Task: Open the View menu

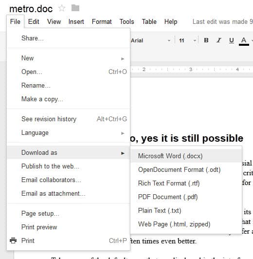Action: (x=54, y=21)
